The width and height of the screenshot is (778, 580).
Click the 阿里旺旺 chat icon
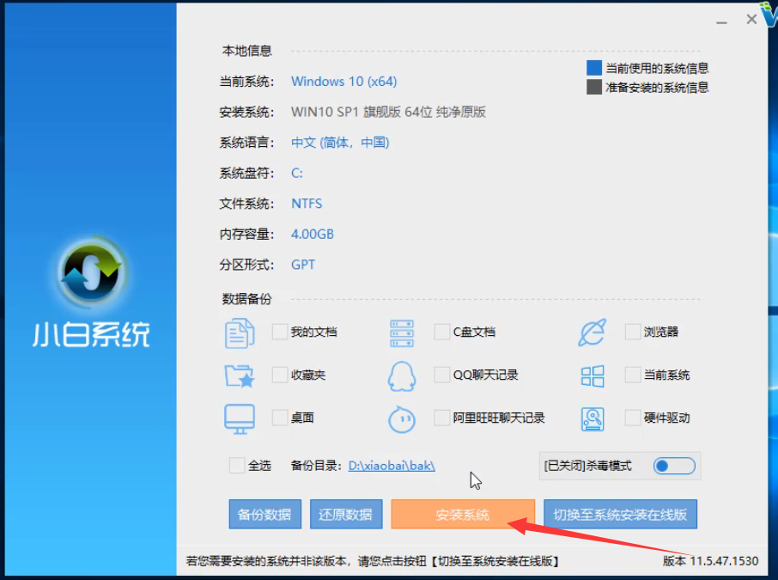coord(400,418)
